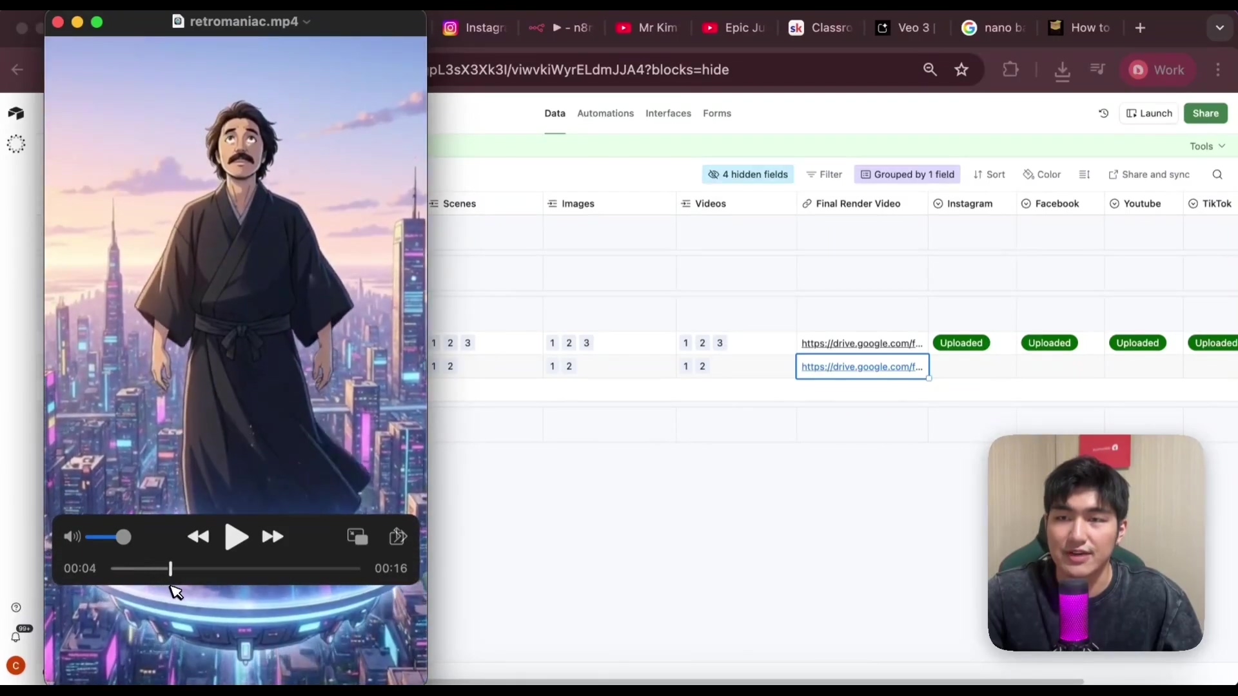Toggle the 4 hidden fields button
1238x696 pixels.
coord(747,175)
